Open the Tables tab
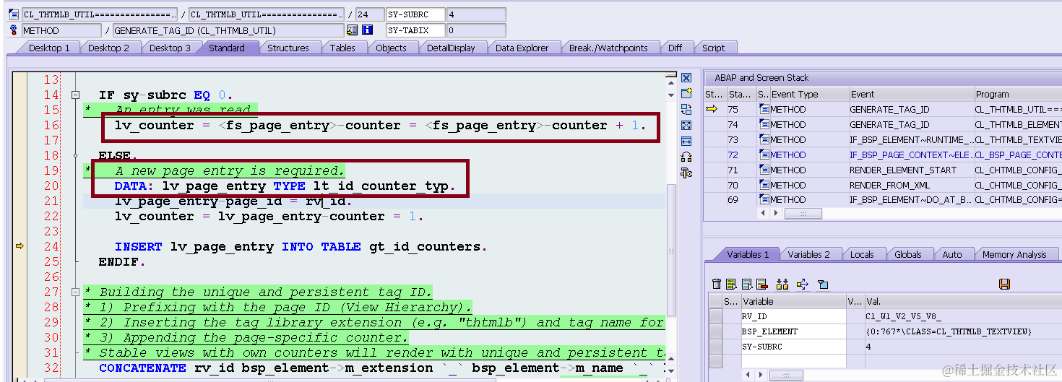1062x382 pixels. (342, 48)
